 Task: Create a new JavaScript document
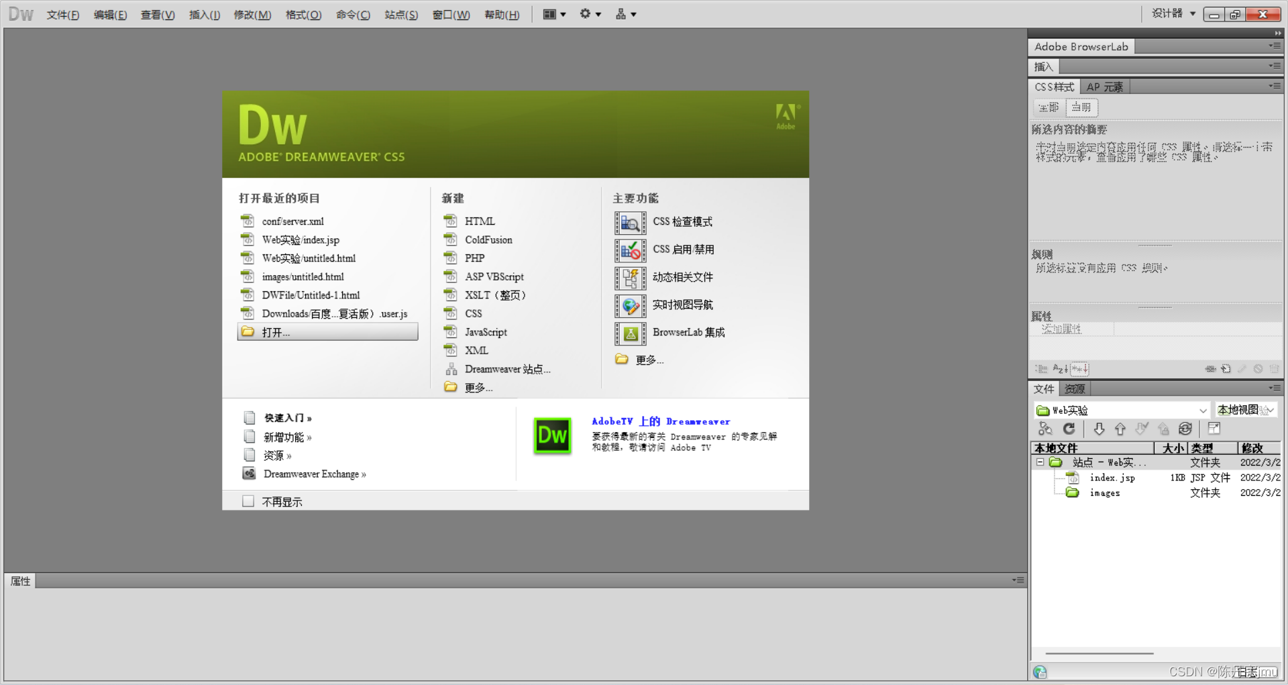point(486,332)
